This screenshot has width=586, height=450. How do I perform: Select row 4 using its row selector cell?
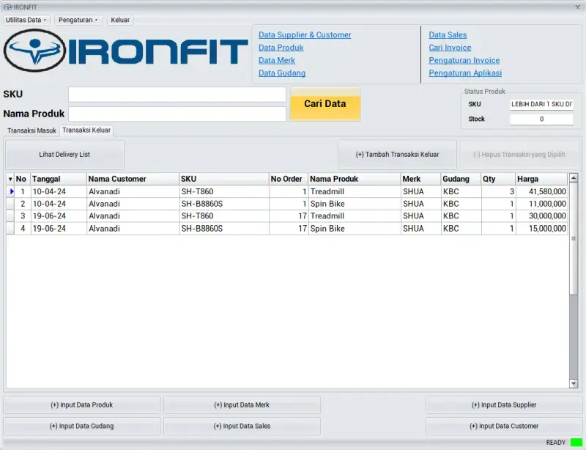coord(10,229)
